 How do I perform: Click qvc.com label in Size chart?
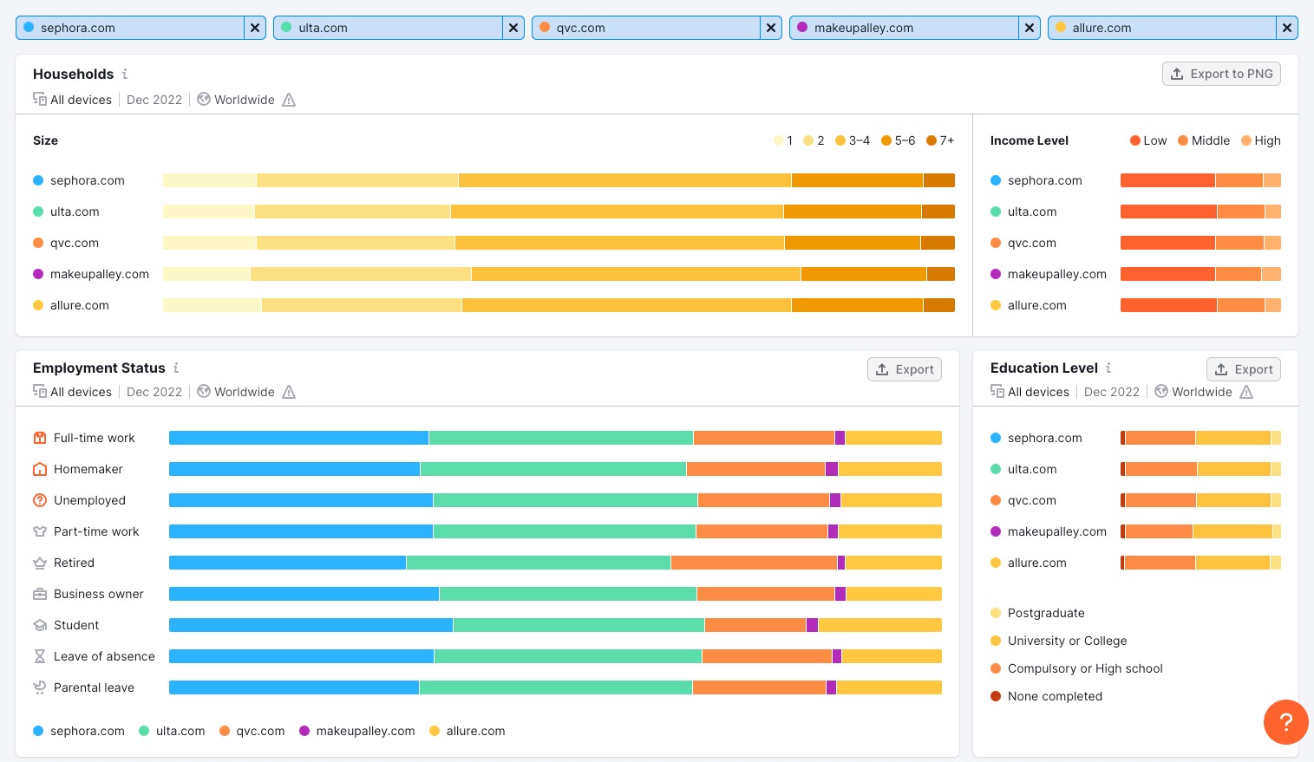75,243
